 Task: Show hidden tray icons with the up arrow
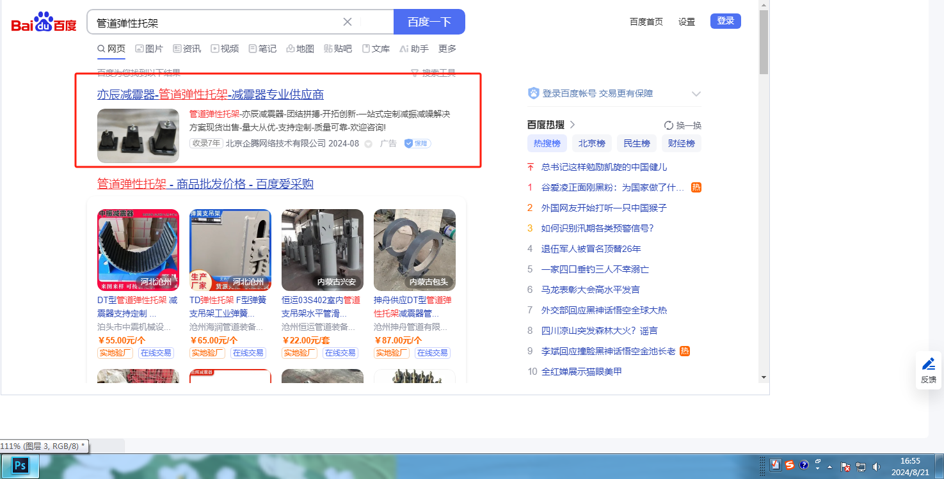pyautogui.click(x=830, y=466)
